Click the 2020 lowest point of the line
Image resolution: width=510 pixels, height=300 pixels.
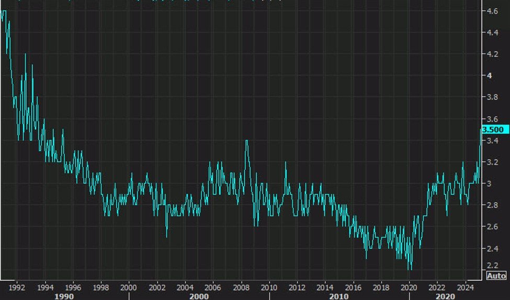pyautogui.click(x=410, y=269)
